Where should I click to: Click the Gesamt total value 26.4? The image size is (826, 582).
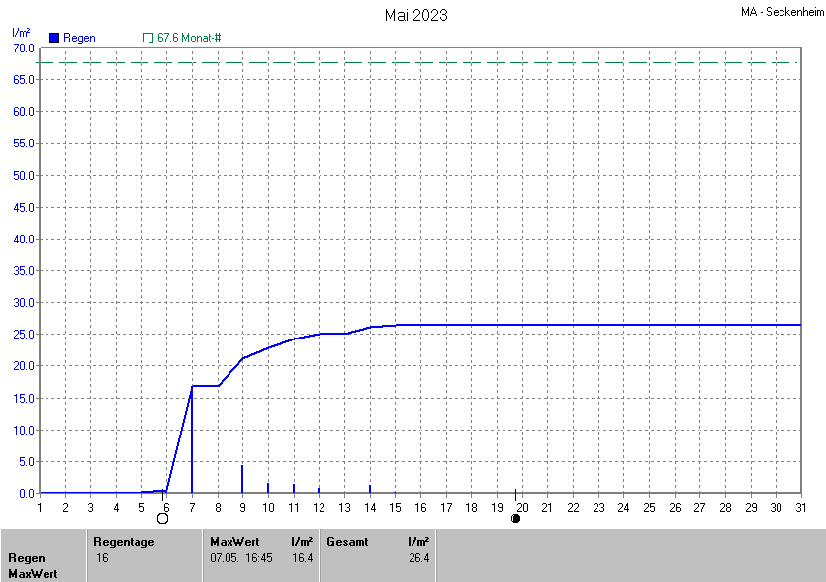[x=418, y=558]
